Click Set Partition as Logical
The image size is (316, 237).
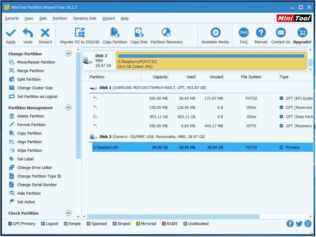click(37, 97)
